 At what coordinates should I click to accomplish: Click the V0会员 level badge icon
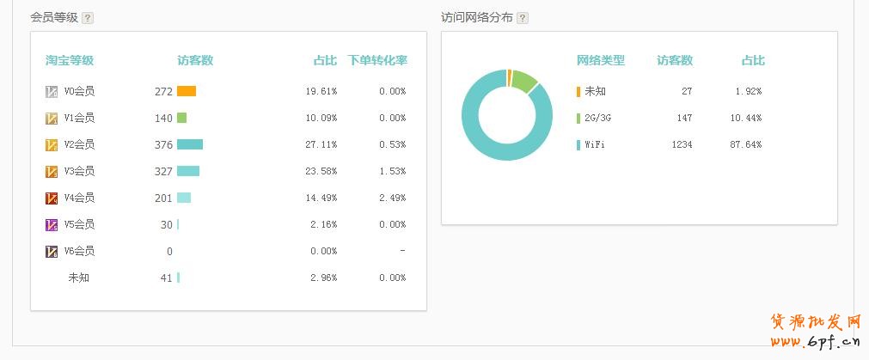tap(52, 91)
